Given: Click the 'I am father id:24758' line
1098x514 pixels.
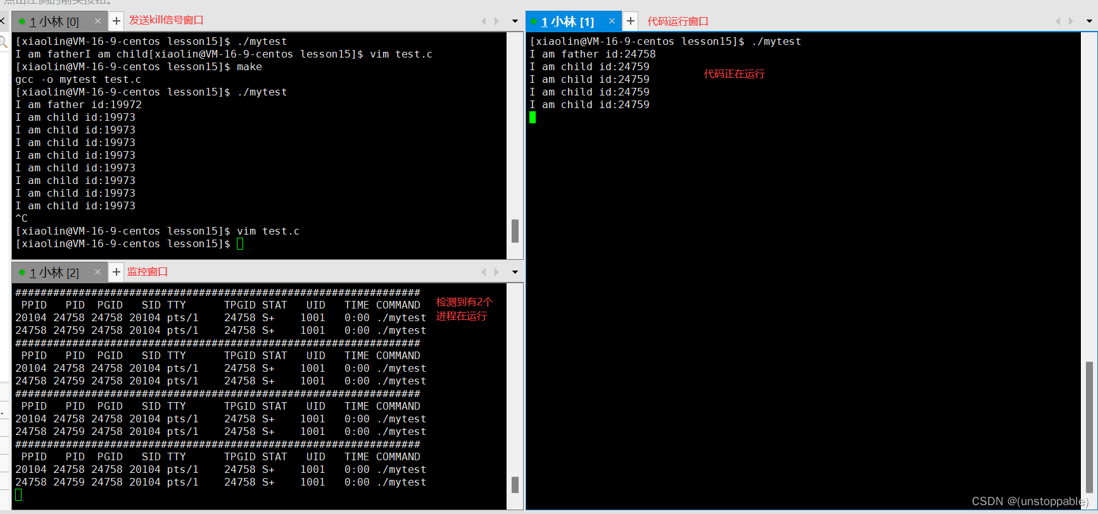Looking at the screenshot, I should [593, 54].
